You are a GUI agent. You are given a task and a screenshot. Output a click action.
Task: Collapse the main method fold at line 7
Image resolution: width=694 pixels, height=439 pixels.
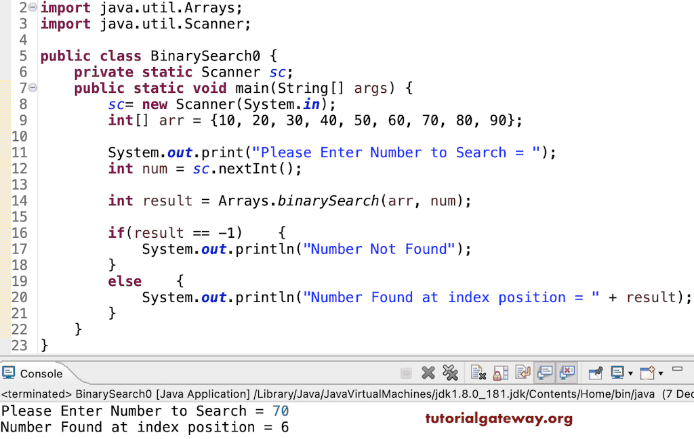31,87
